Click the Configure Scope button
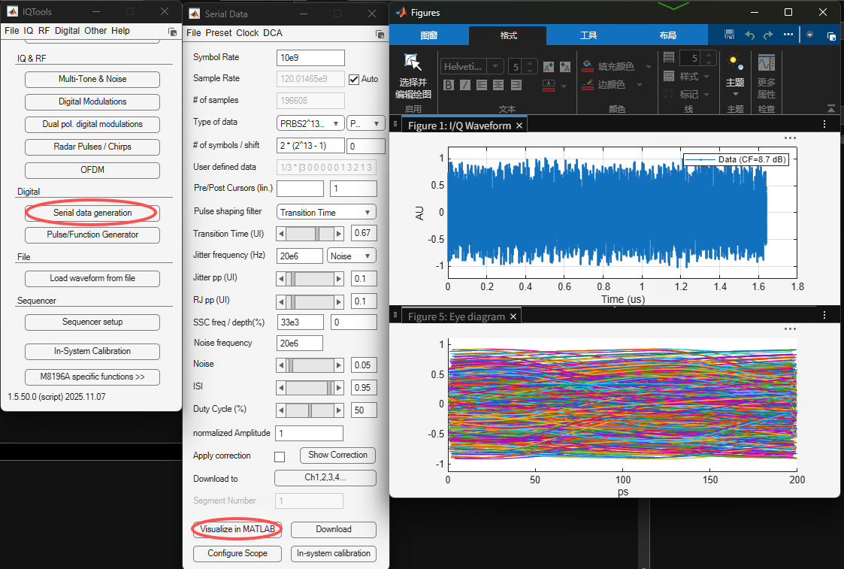The height and width of the screenshot is (569, 844). click(x=237, y=553)
